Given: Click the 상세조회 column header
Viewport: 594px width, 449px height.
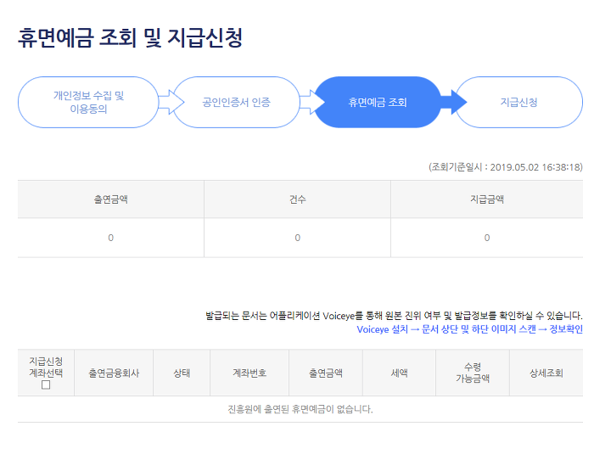Looking at the screenshot, I should pos(546,373).
